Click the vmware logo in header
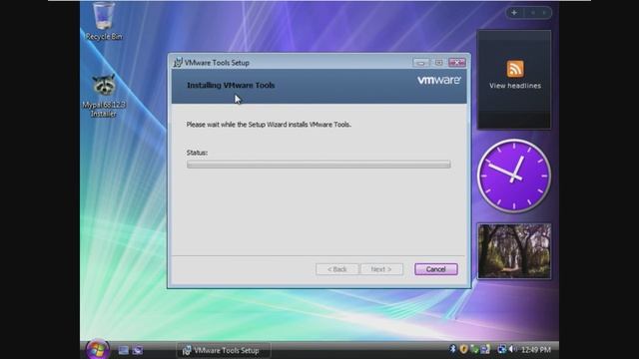This screenshot has height=359, width=639. (439, 80)
